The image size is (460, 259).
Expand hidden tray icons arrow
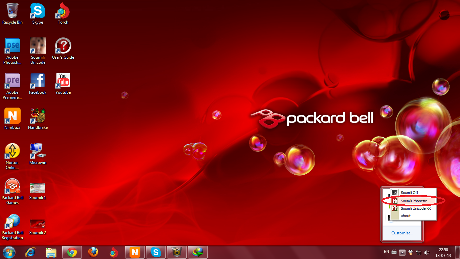402,252
